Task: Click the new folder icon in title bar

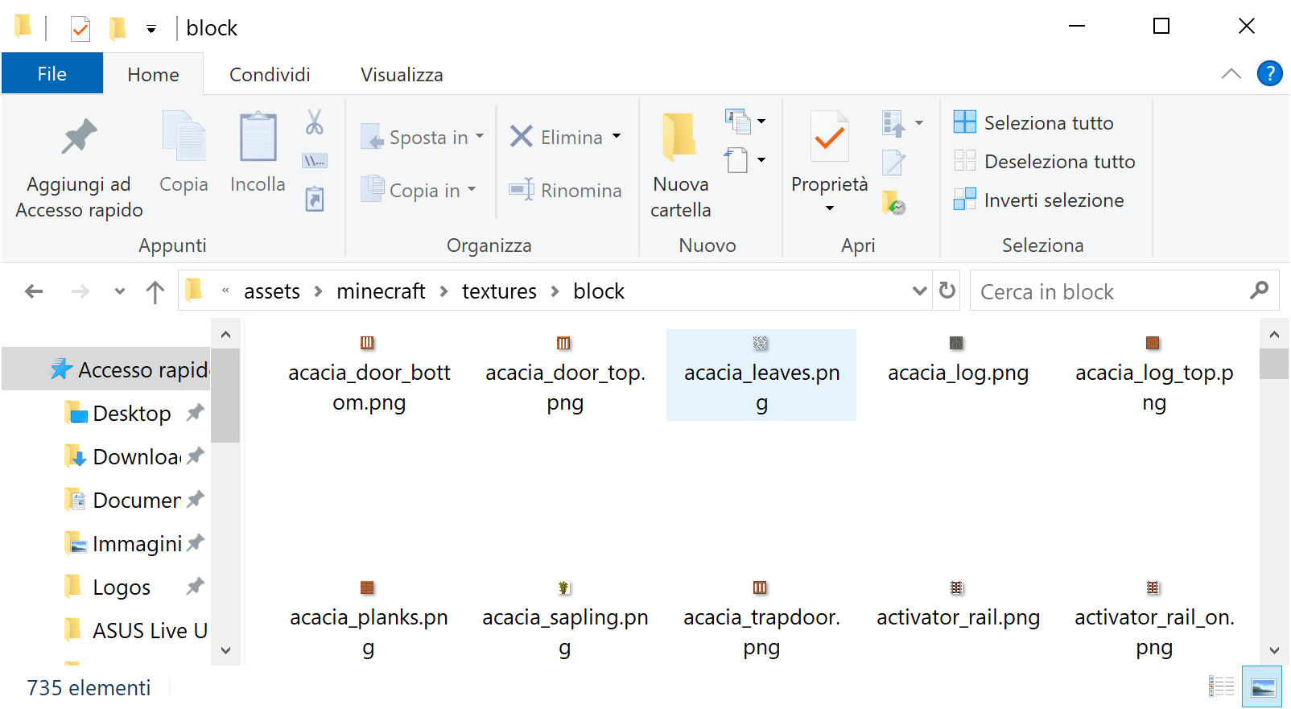Action: point(118,28)
